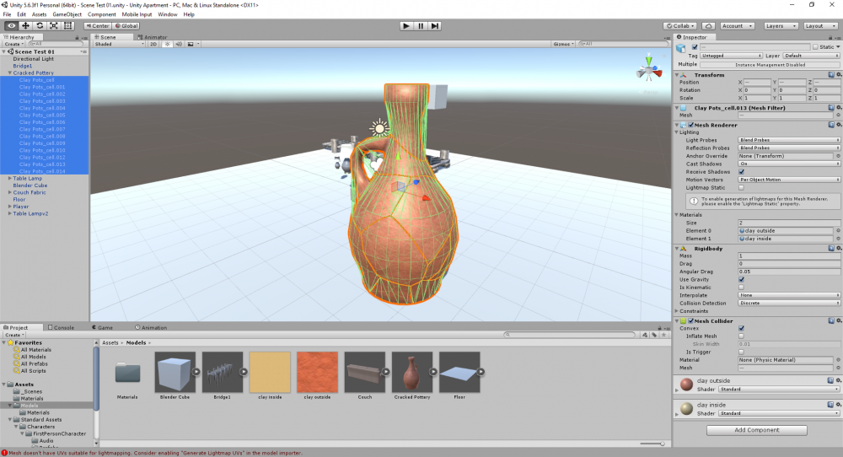Toggle the Receive Shadows checkbox
This screenshot has width=843, height=457.
tap(741, 171)
